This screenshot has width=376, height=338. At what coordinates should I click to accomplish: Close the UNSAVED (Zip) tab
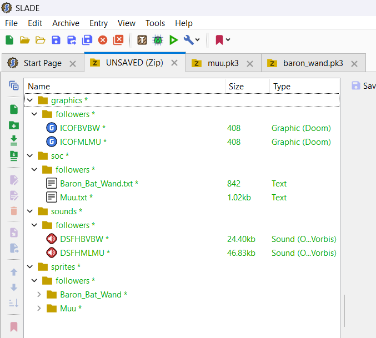tap(174, 63)
